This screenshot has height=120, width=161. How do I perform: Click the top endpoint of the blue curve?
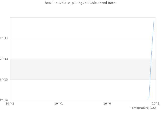click(154, 21)
